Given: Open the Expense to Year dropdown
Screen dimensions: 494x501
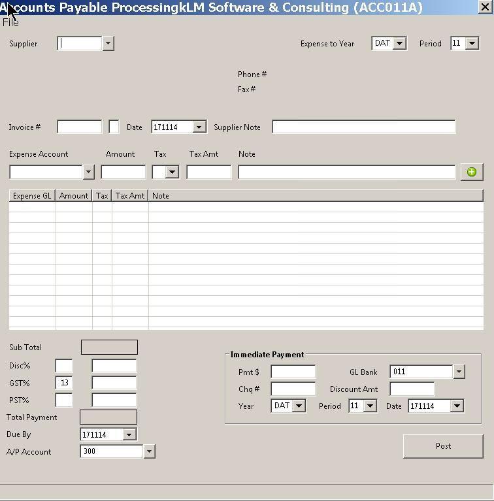Looking at the screenshot, I should (x=399, y=43).
